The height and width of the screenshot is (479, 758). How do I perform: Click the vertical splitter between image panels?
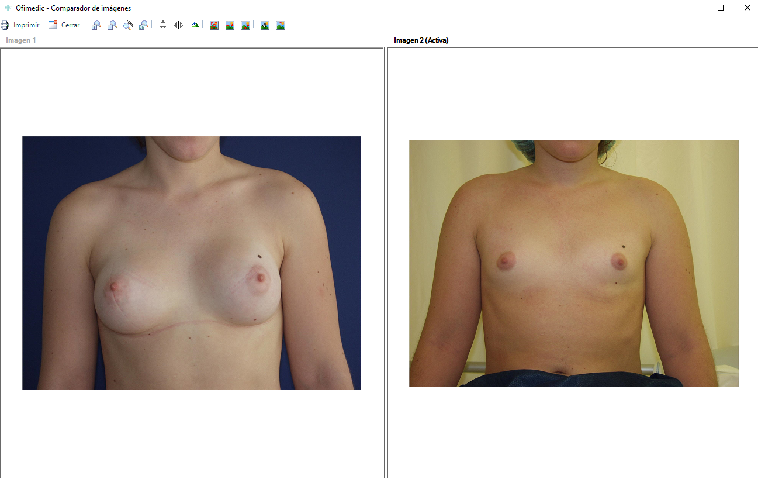(x=386, y=263)
